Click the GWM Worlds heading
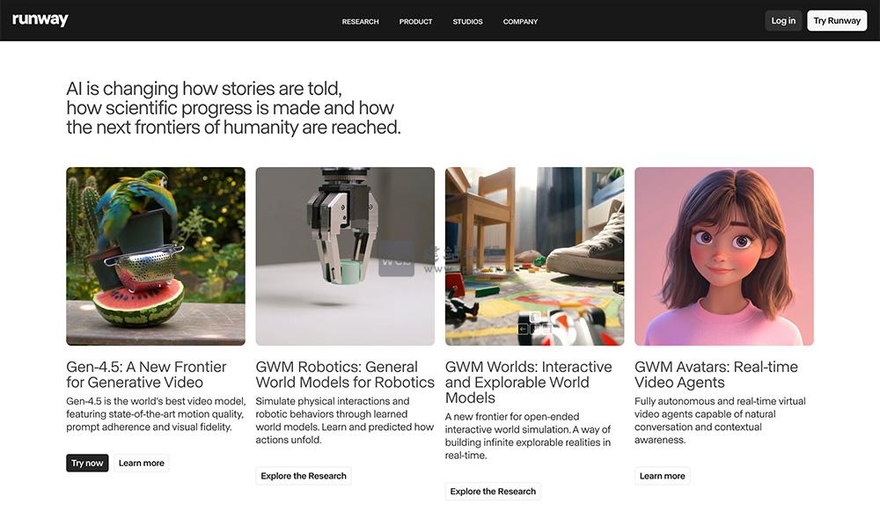The height and width of the screenshot is (518, 880). click(528, 382)
